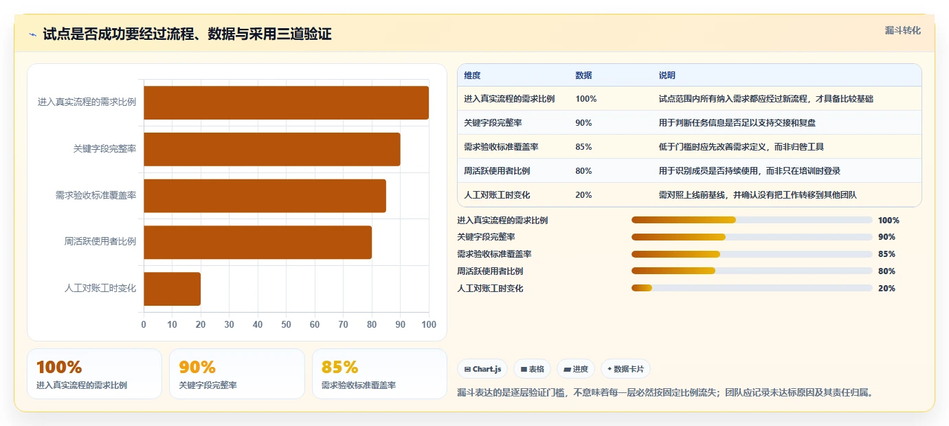Click chart axis label 周活跃使用者比例
The height and width of the screenshot is (426, 949).
click(x=100, y=241)
